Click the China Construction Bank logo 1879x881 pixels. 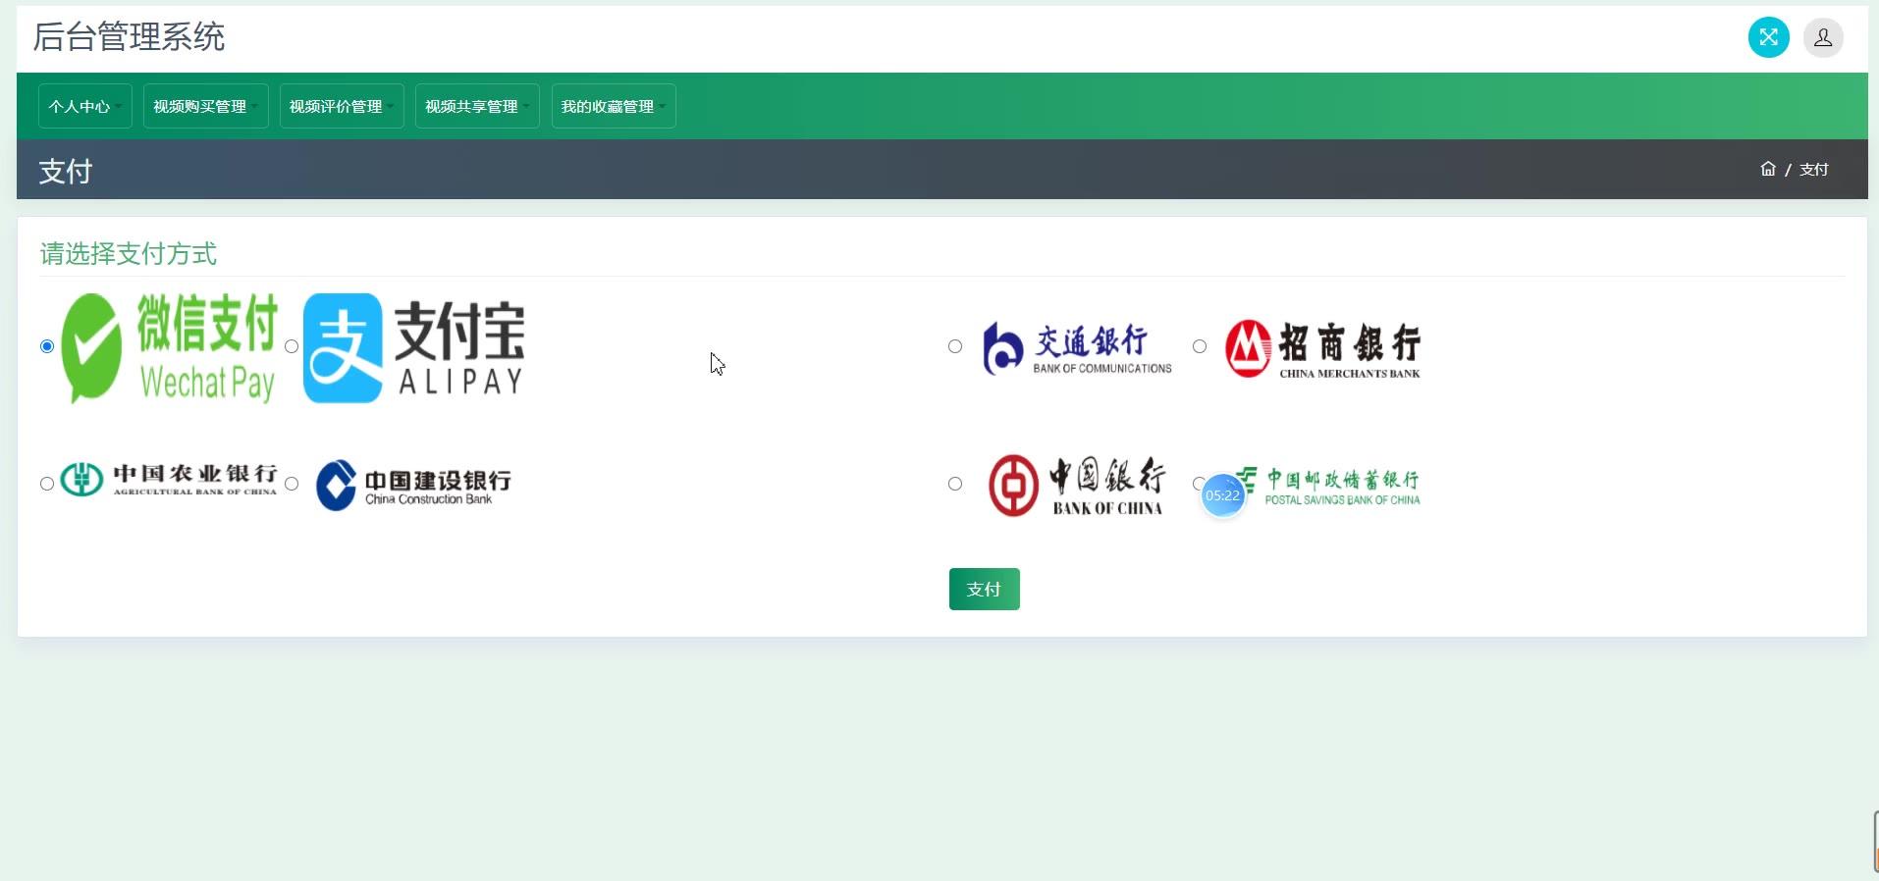tap(413, 485)
